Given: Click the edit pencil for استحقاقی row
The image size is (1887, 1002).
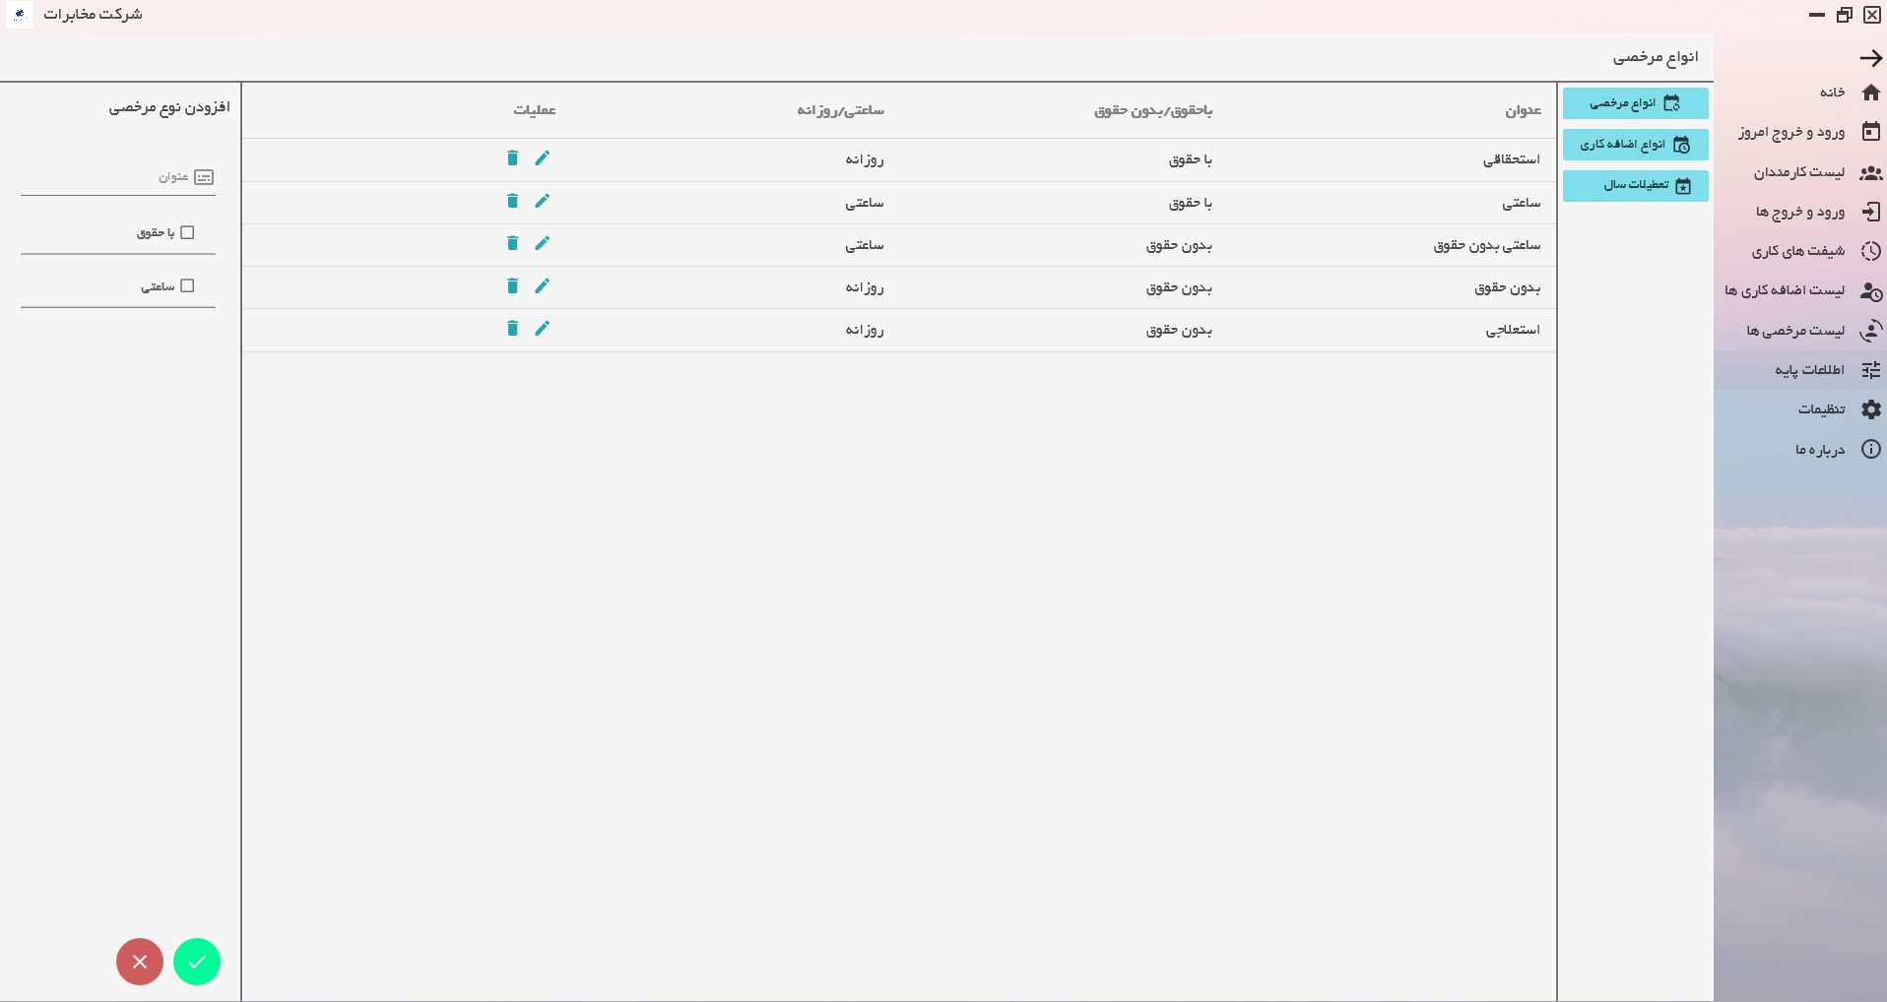Looking at the screenshot, I should (x=542, y=158).
